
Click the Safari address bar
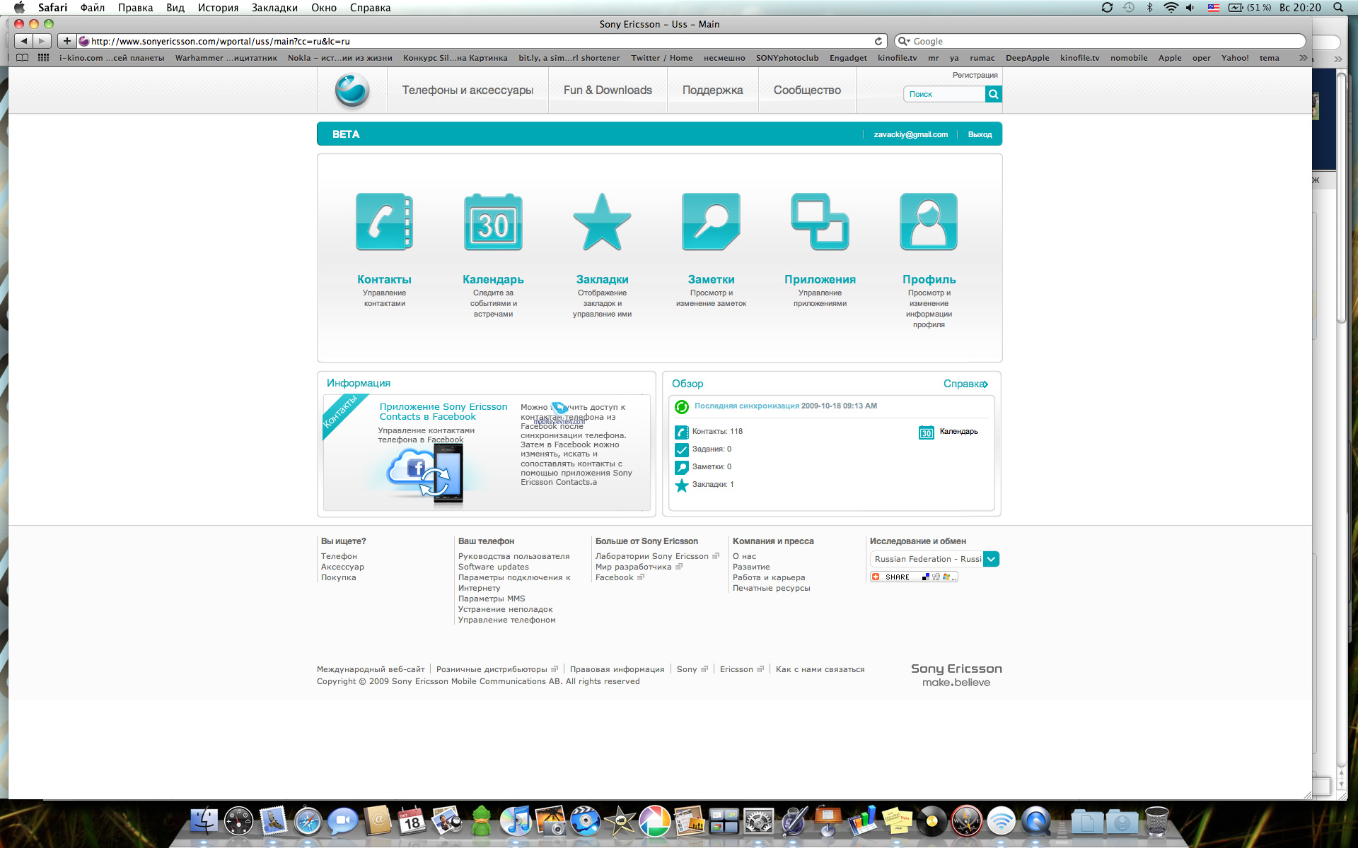tap(481, 41)
